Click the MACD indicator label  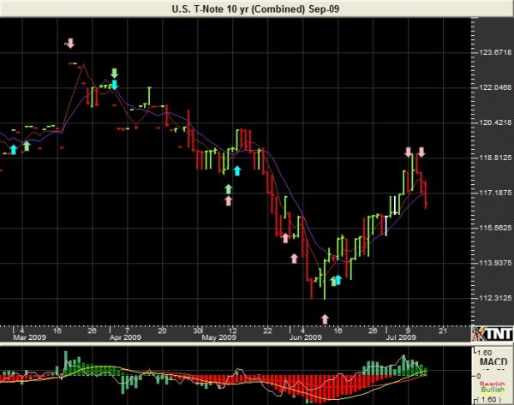[491, 360]
